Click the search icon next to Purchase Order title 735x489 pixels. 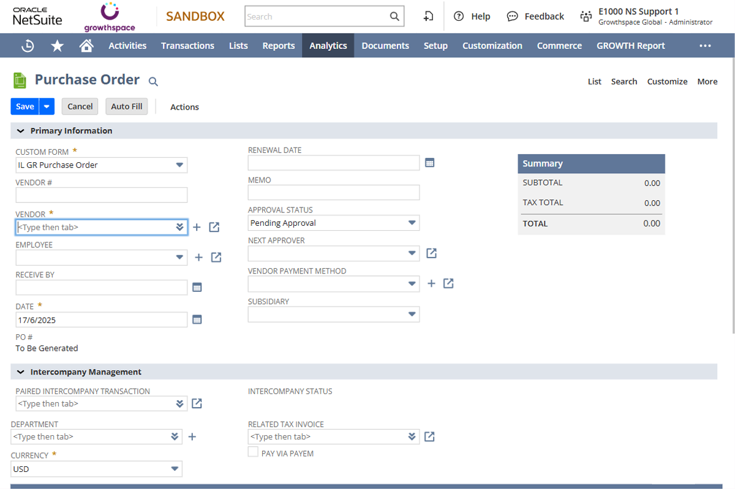pyautogui.click(x=154, y=81)
